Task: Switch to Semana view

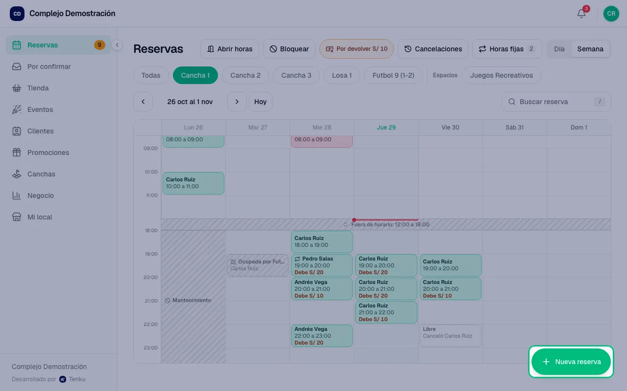Action: pyautogui.click(x=590, y=49)
